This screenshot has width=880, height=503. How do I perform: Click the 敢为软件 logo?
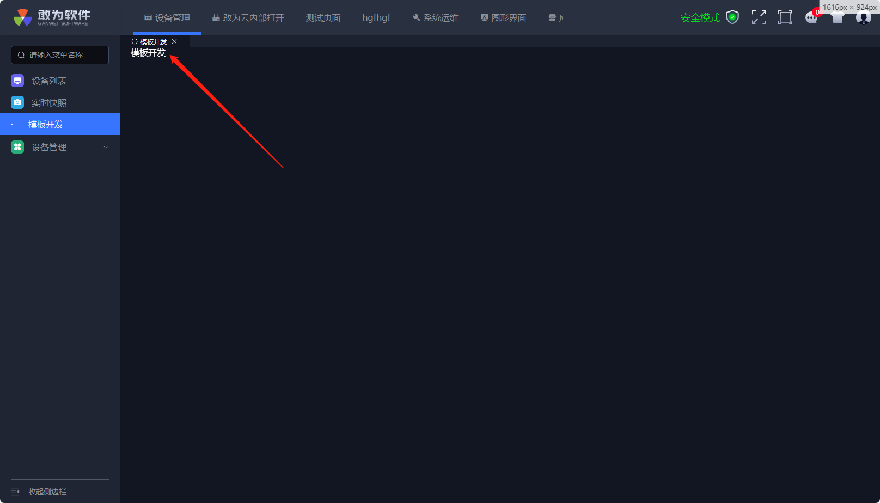pos(52,17)
